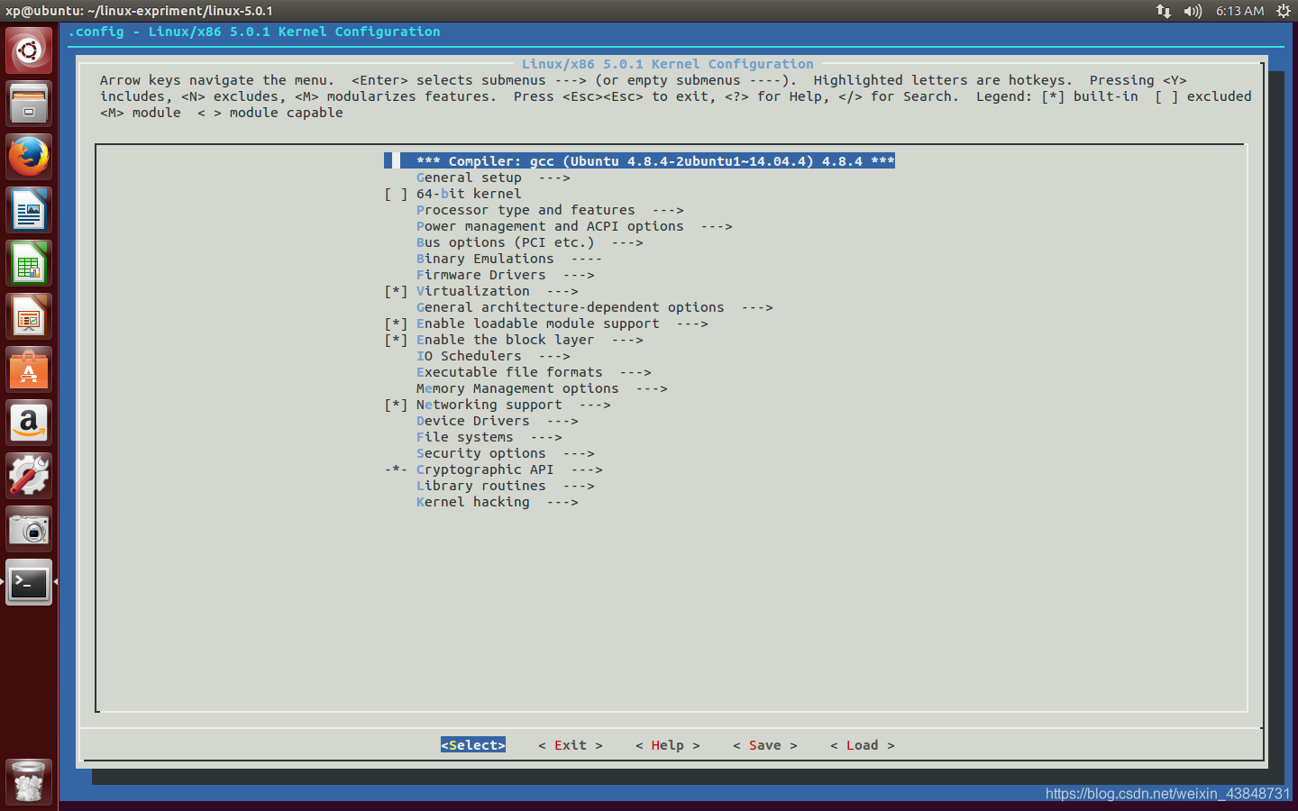Click the <Select> button
This screenshot has width=1298, height=811.
pos(473,745)
